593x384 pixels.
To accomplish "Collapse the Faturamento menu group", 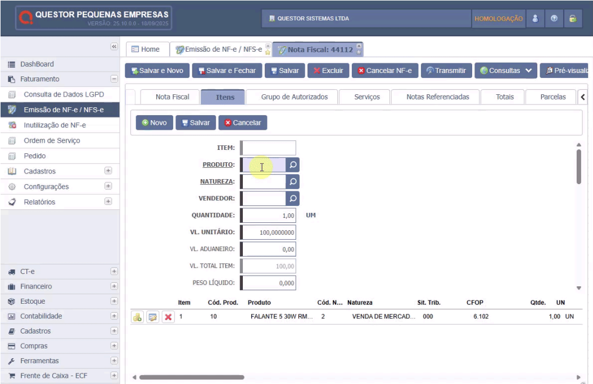I will 114,79.
